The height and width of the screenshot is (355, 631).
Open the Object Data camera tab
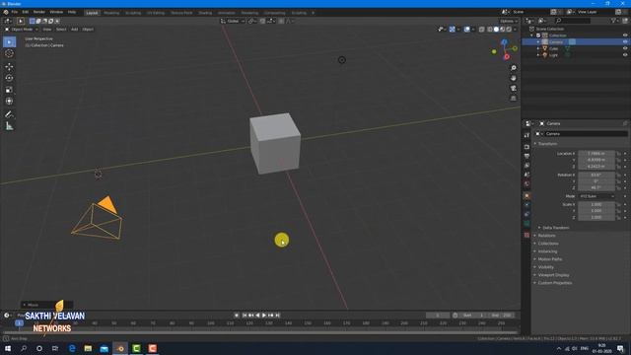click(526, 224)
